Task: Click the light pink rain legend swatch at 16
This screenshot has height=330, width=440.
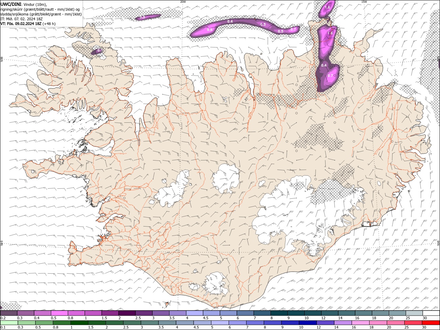Action: (x=361, y=323)
